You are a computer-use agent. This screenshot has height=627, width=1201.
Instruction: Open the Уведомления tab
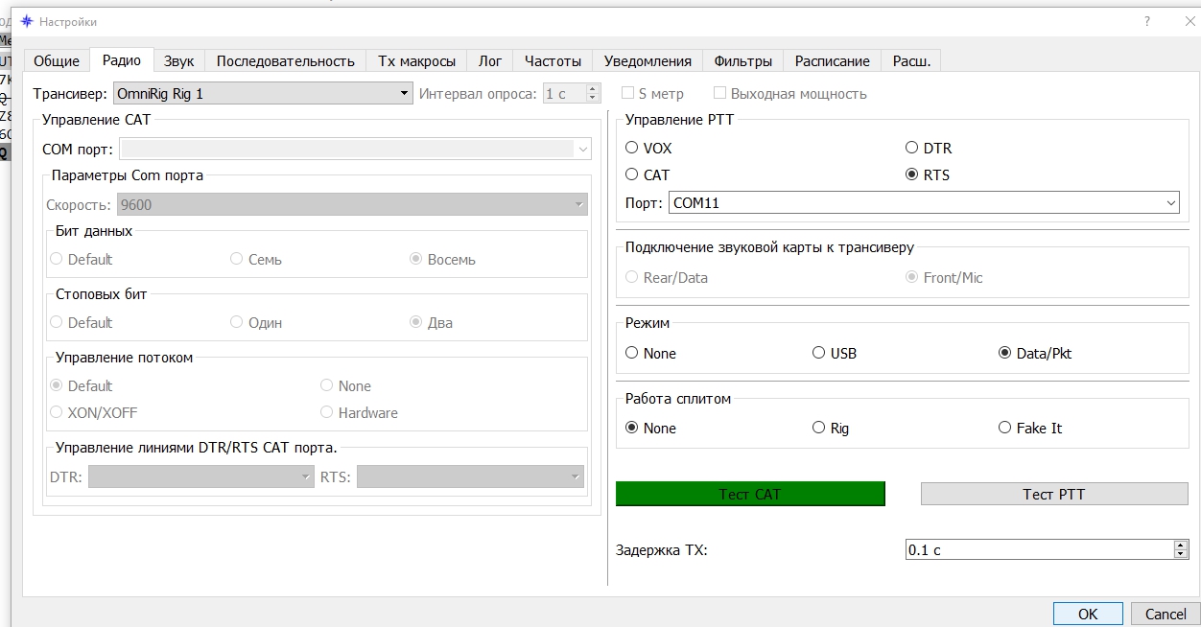[x=648, y=60]
